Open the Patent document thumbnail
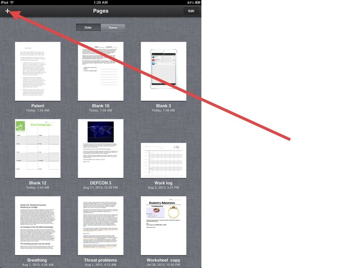The width and height of the screenshot is (358, 268). [38, 71]
